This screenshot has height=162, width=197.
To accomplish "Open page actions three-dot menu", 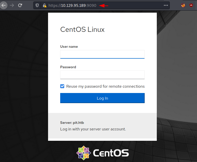I will click(166, 5).
